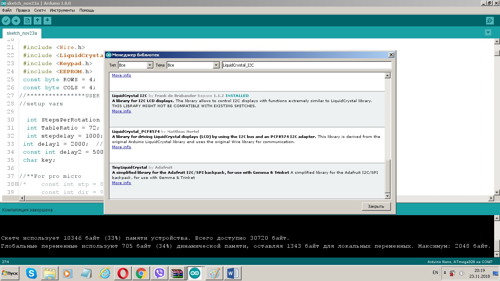Save the sketch using the Save icon

click(x=47, y=21)
